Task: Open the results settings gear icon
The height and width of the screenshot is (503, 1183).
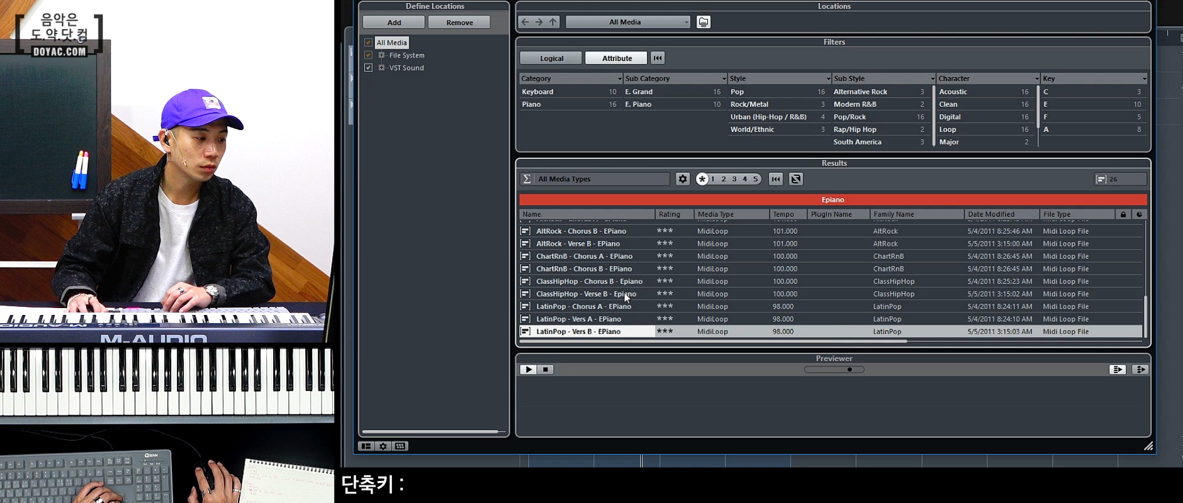Action: (x=683, y=179)
